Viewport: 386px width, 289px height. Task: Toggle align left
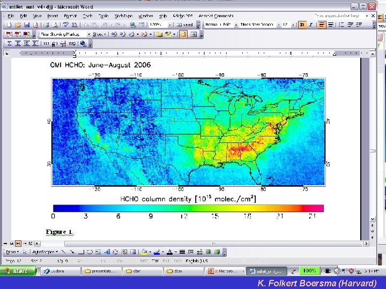(322, 25)
